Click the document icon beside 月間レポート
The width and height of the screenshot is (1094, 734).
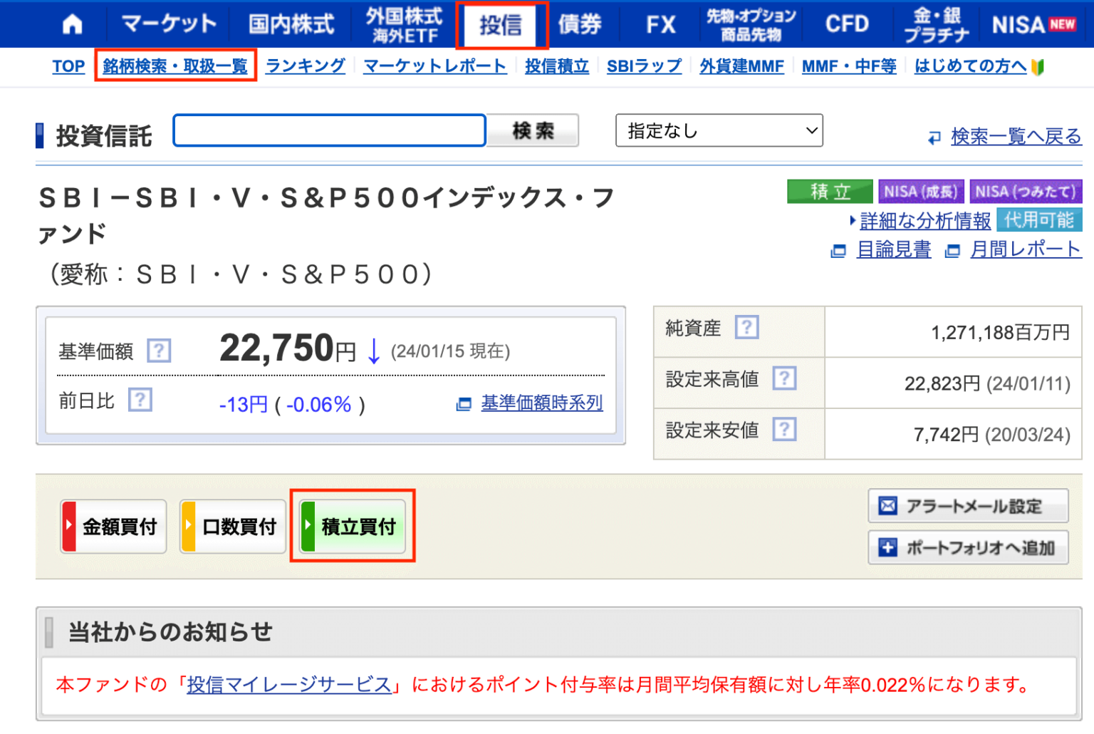pos(952,251)
